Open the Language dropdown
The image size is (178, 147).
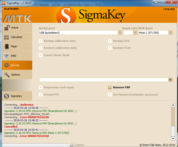(x=170, y=9)
